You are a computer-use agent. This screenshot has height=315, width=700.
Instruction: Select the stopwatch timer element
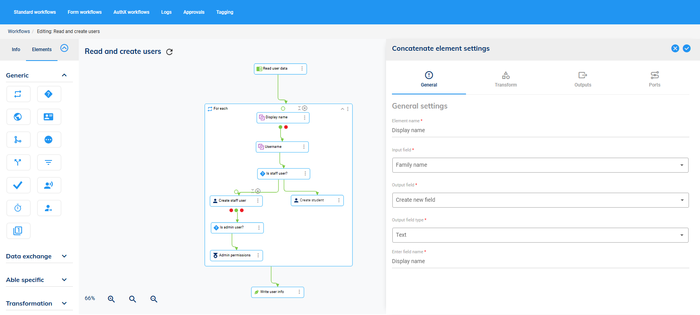point(18,208)
